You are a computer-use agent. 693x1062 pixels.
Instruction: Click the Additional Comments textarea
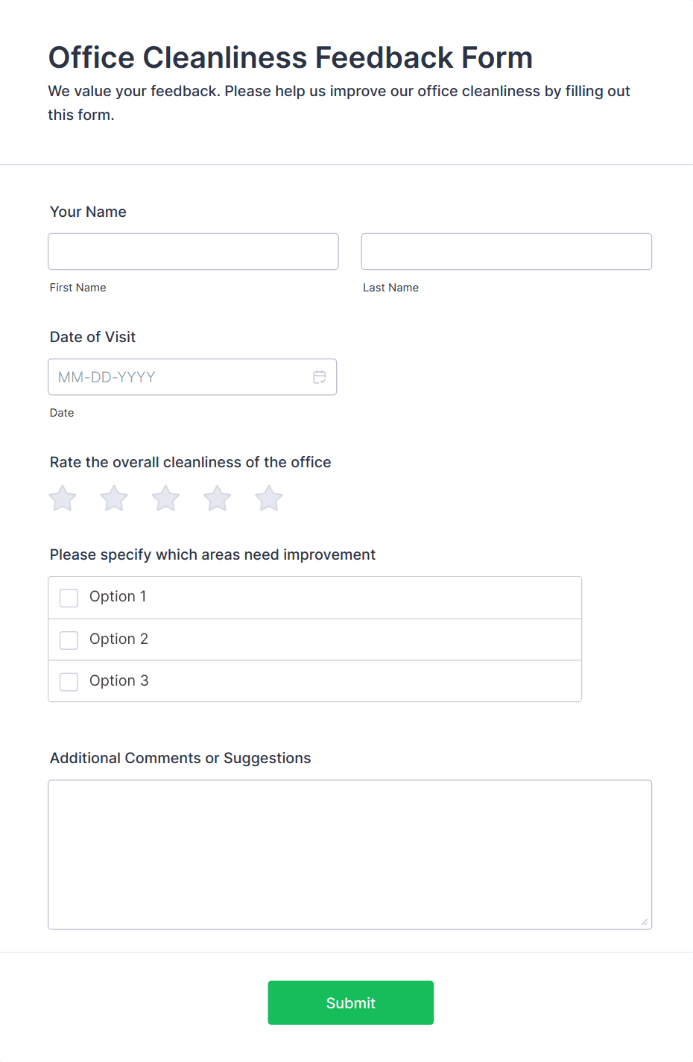[349, 854]
